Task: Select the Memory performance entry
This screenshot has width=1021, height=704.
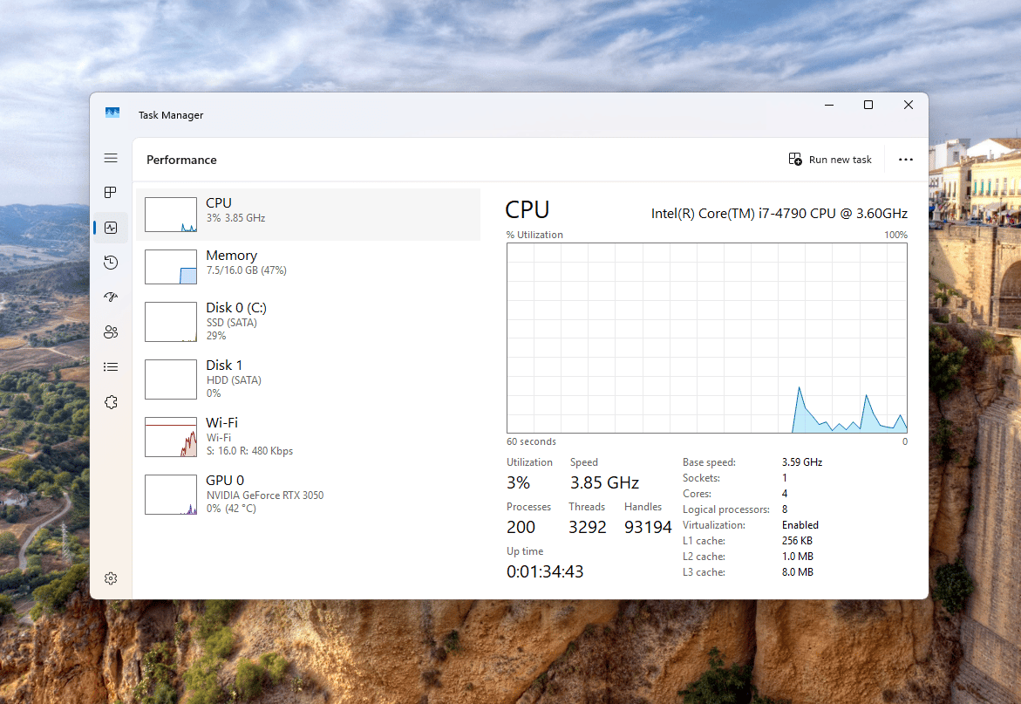Action: click(308, 267)
